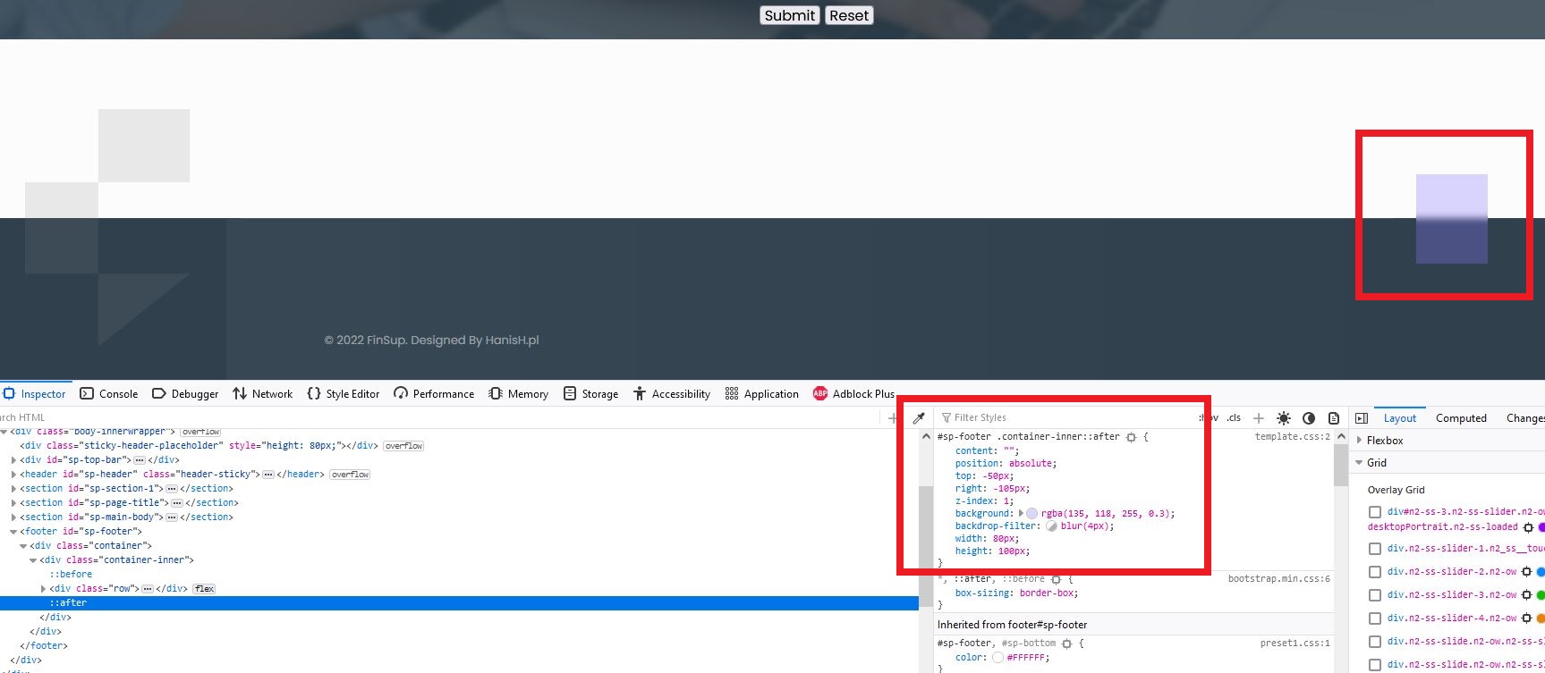The image size is (1545, 673).
Task: Open the .cls class panel
Action: [1234, 418]
